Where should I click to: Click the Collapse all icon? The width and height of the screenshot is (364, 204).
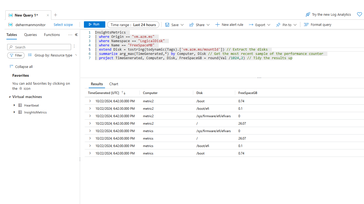pyautogui.click(x=11, y=66)
